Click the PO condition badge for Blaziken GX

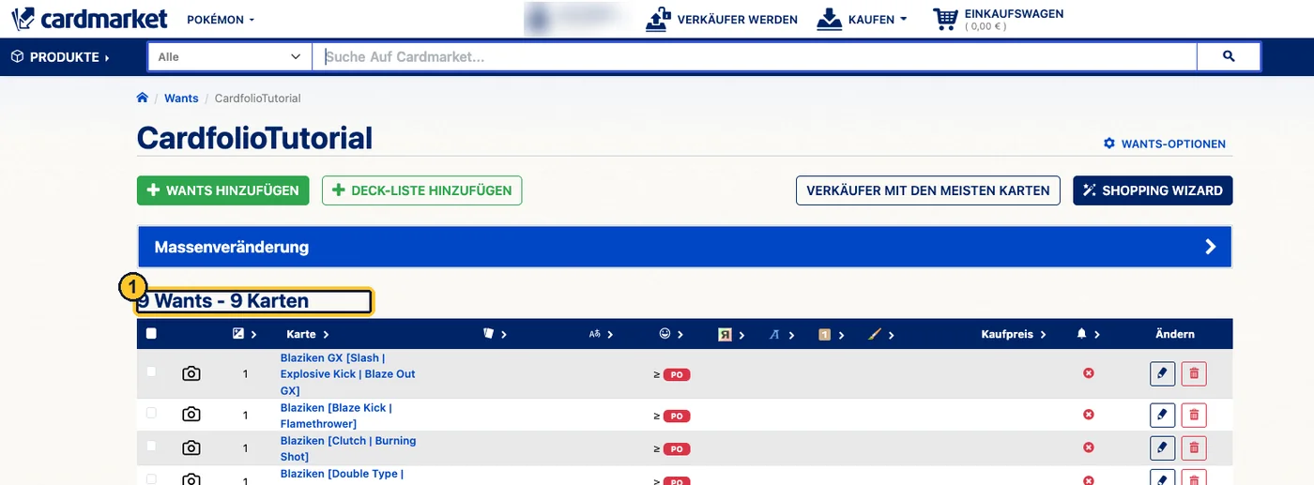click(677, 374)
